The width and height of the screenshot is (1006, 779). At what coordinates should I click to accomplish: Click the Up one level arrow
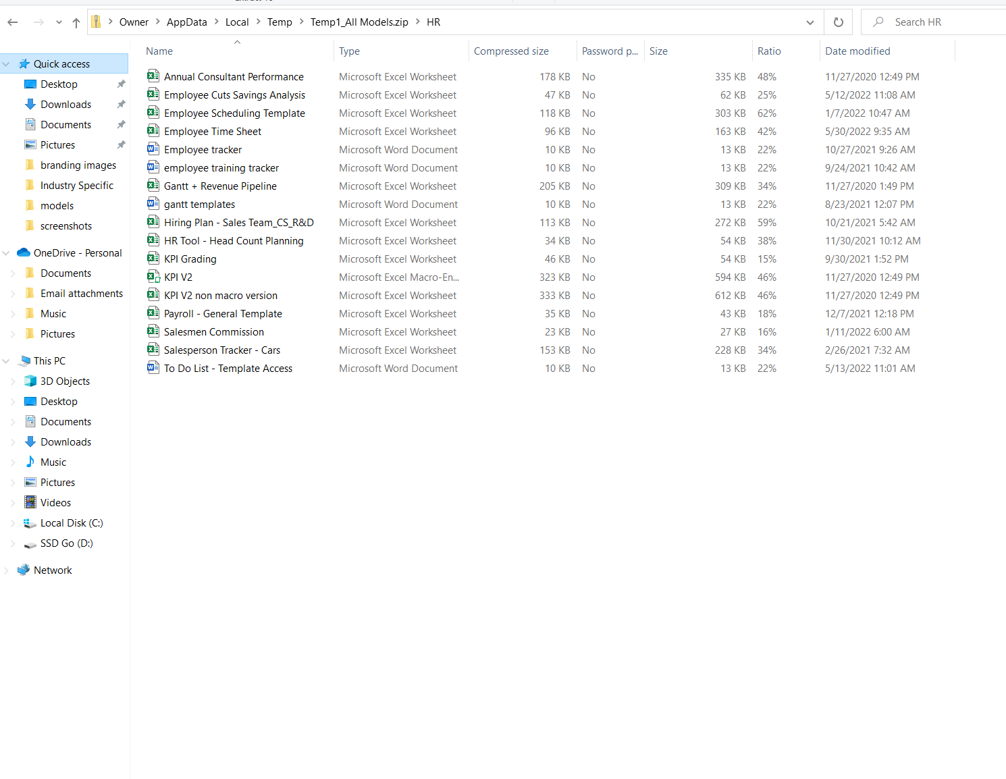click(x=76, y=22)
